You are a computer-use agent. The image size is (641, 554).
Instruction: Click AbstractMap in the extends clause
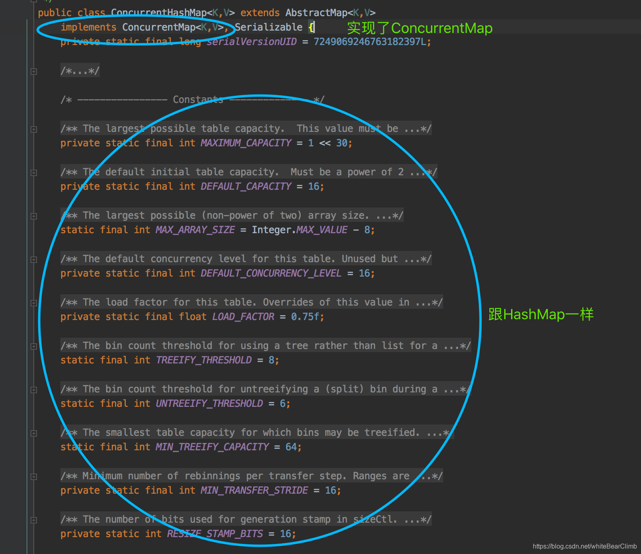pyautogui.click(x=316, y=13)
